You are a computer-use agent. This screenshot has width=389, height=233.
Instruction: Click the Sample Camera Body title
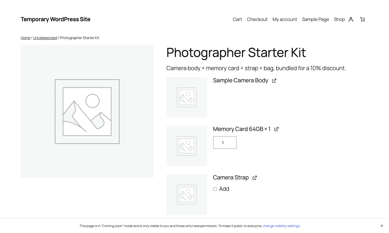pyautogui.click(x=240, y=81)
